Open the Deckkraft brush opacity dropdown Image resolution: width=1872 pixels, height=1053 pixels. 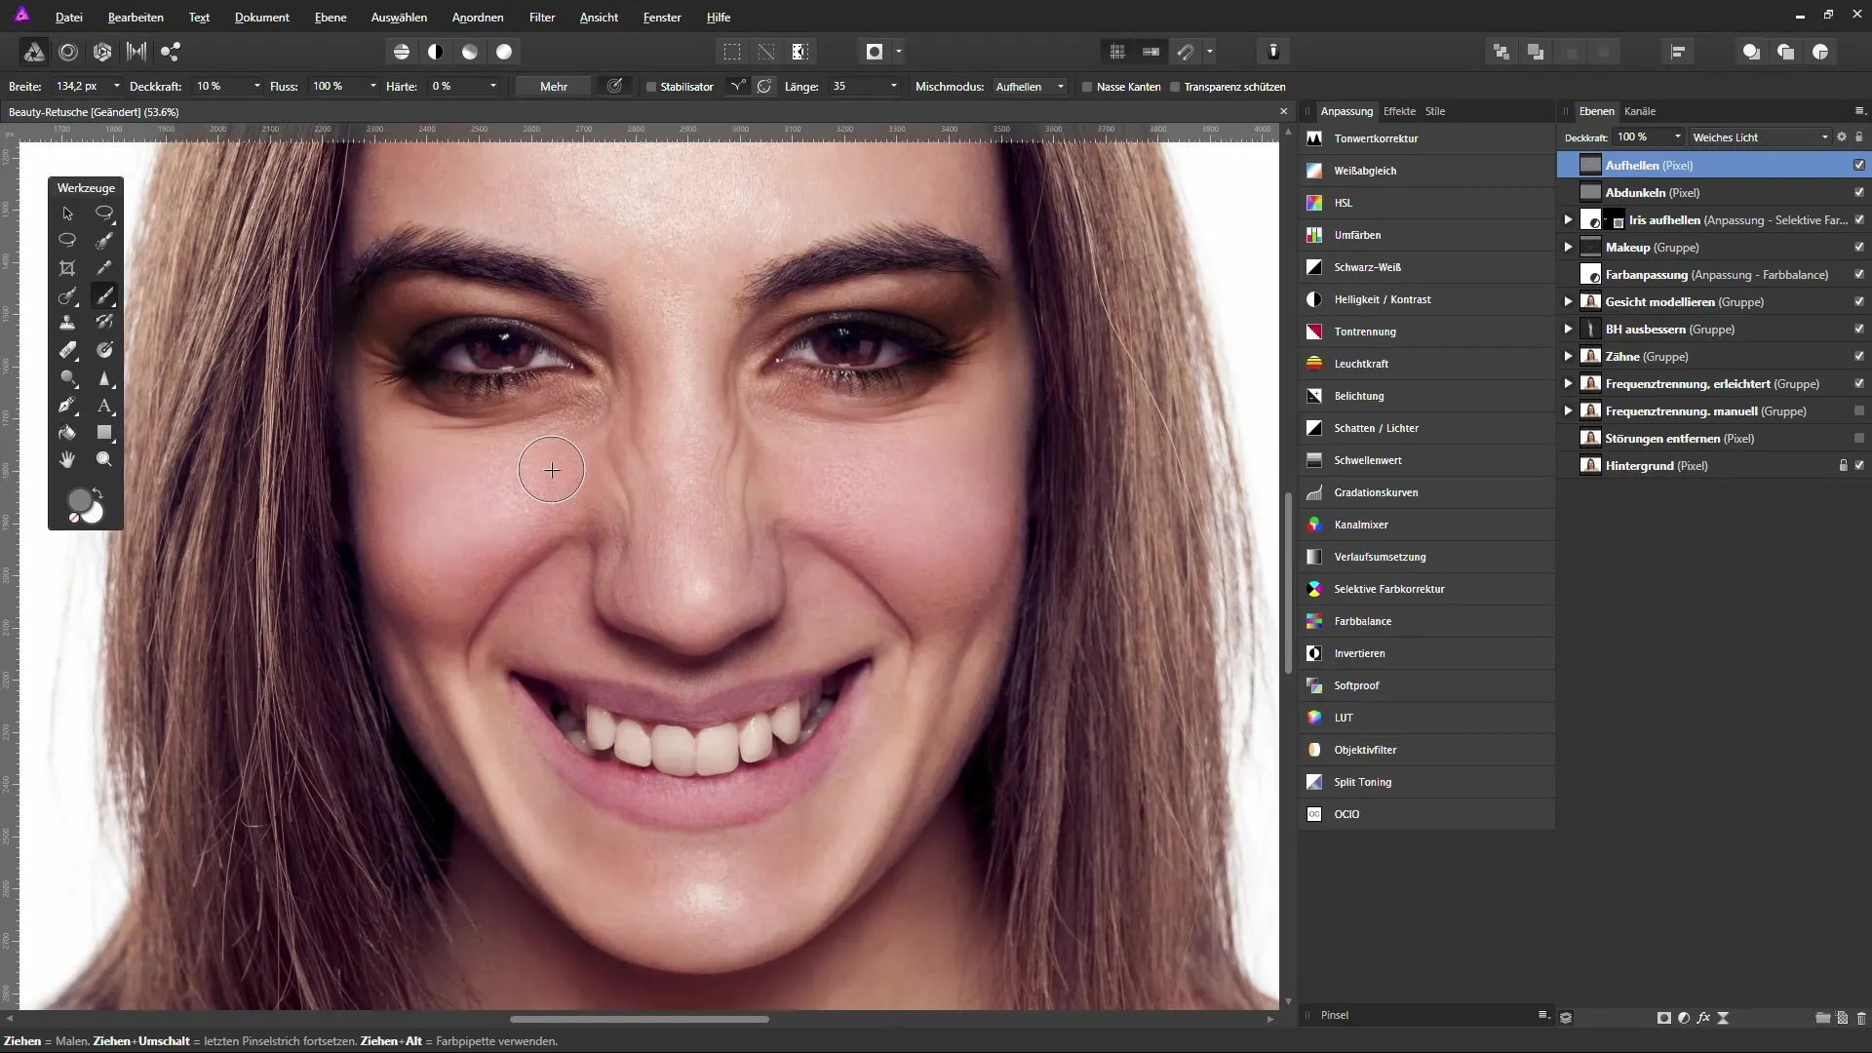point(256,87)
